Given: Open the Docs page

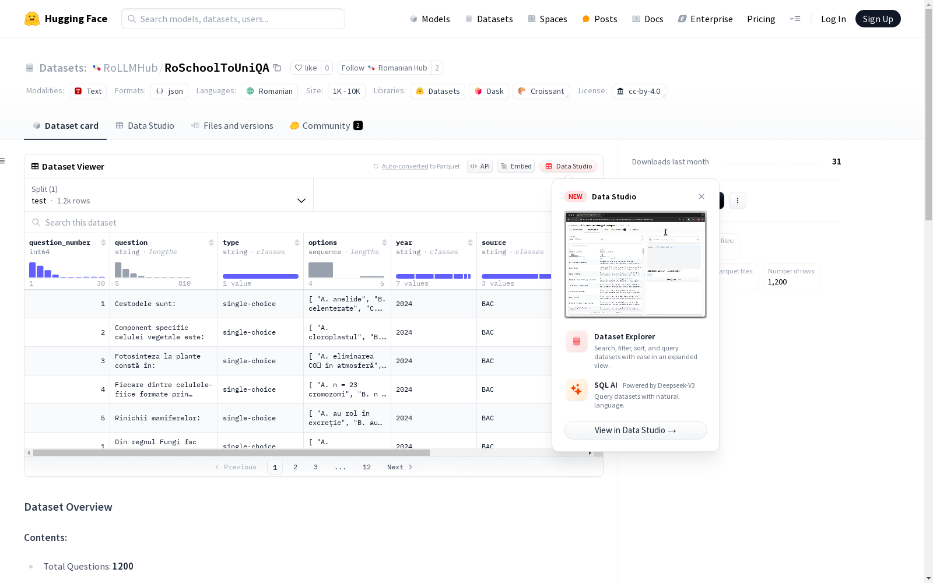Looking at the screenshot, I should [648, 19].
